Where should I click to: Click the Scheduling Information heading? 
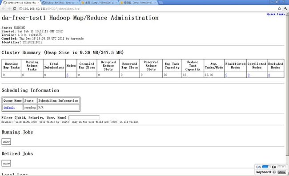pyautogui.click(x=30, y=90)
